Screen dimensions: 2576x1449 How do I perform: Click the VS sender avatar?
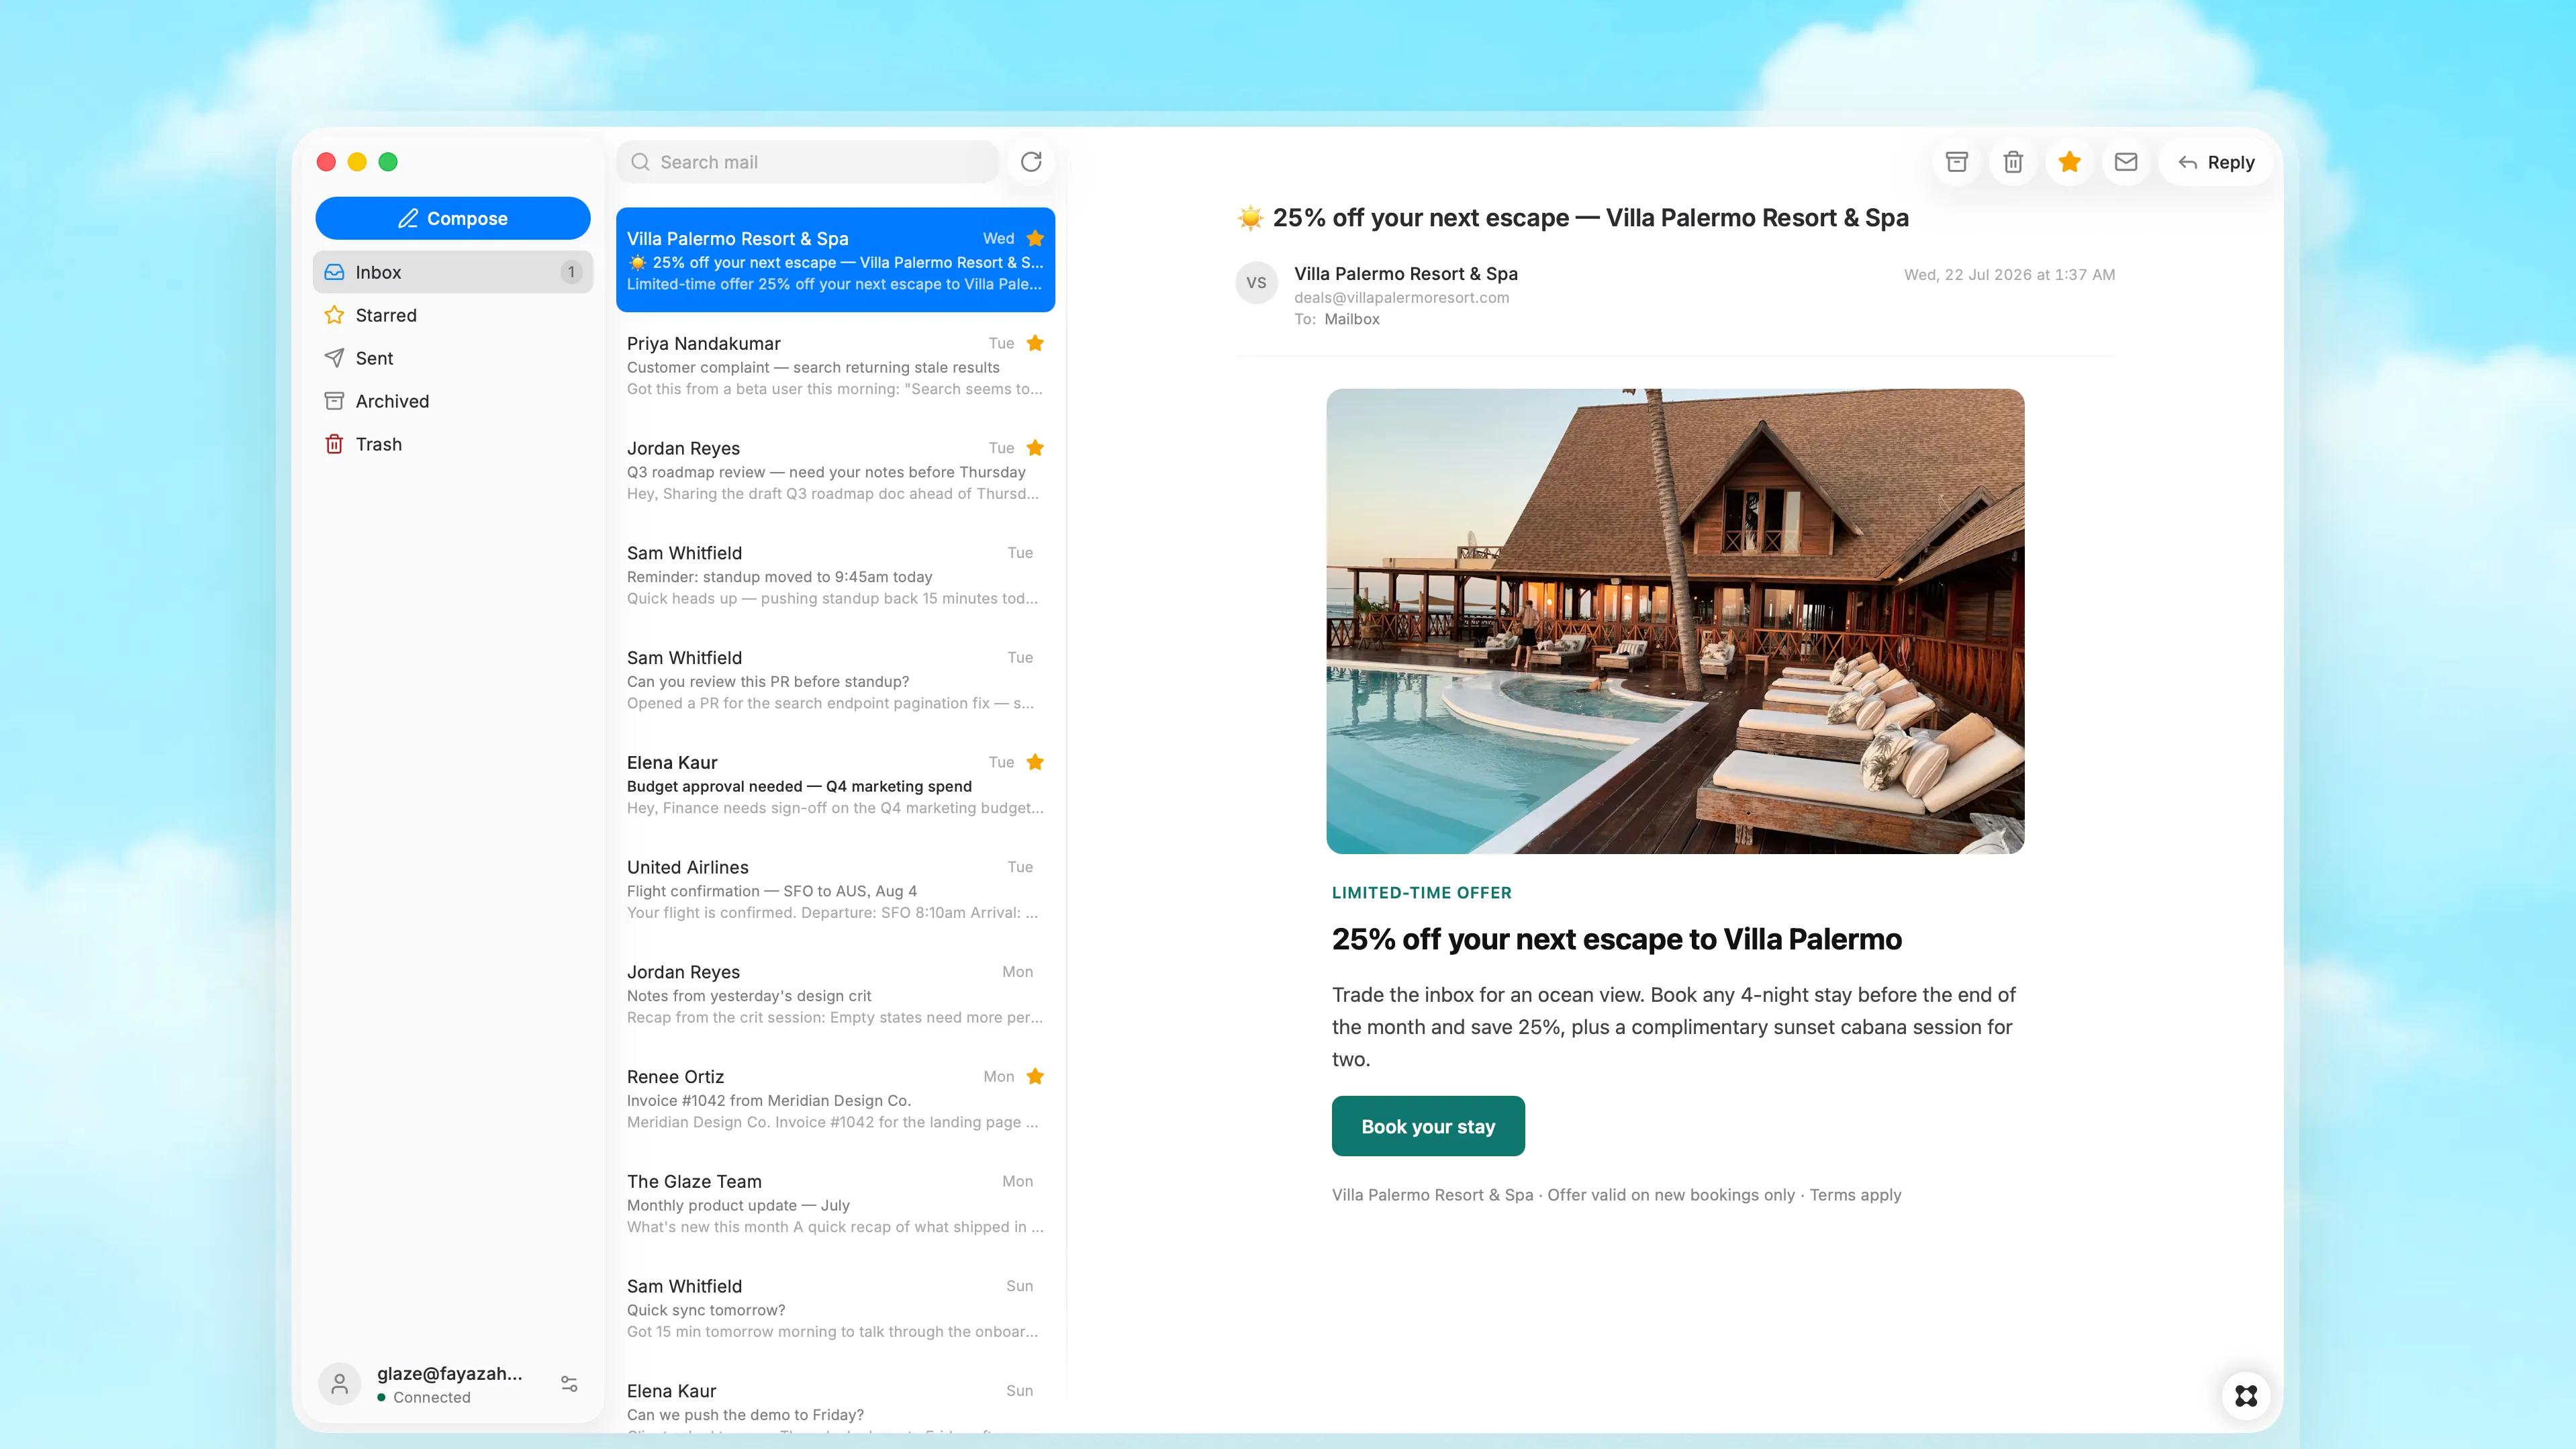[1256, 283]
